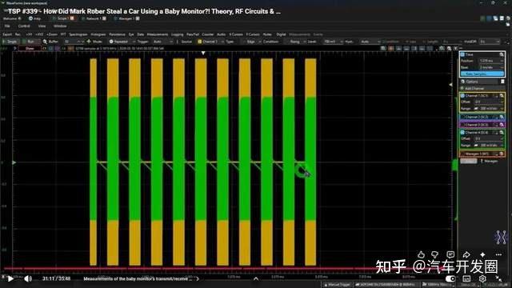512x288 pixels.
Task: Click the Single acquisition button
Action: 10,42
